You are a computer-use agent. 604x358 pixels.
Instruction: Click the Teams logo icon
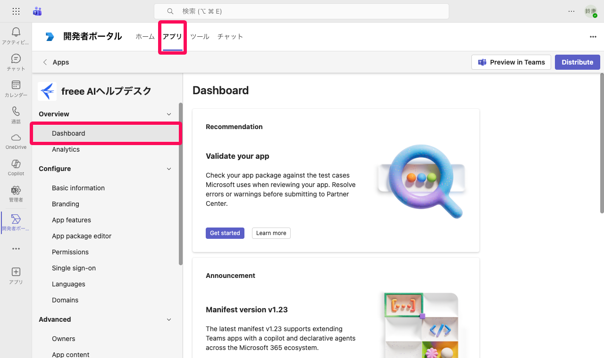coord(37,11)
